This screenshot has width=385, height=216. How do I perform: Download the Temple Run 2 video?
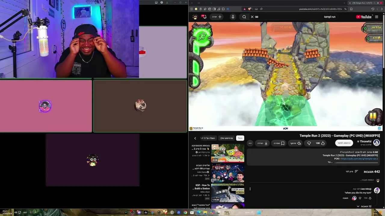(x=263, y=143)
